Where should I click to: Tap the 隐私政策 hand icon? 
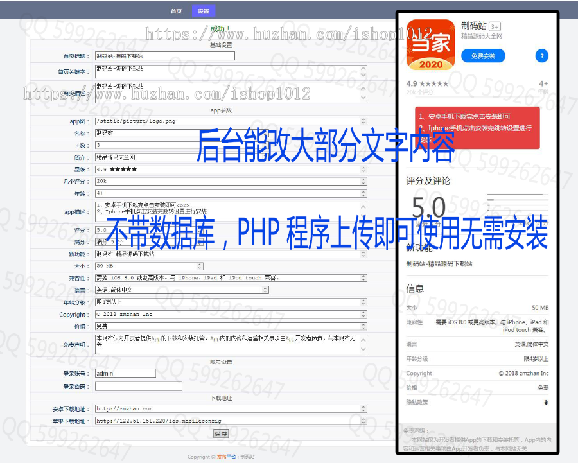(546, 402)
